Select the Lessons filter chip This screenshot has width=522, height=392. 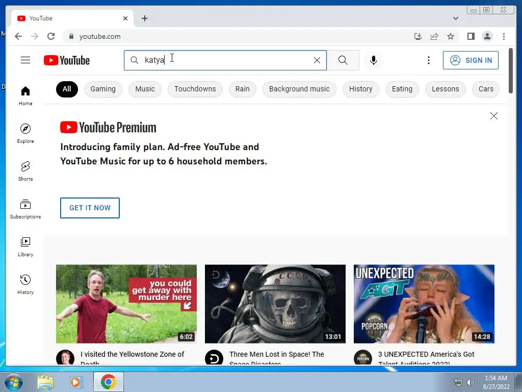click(445, 89)
